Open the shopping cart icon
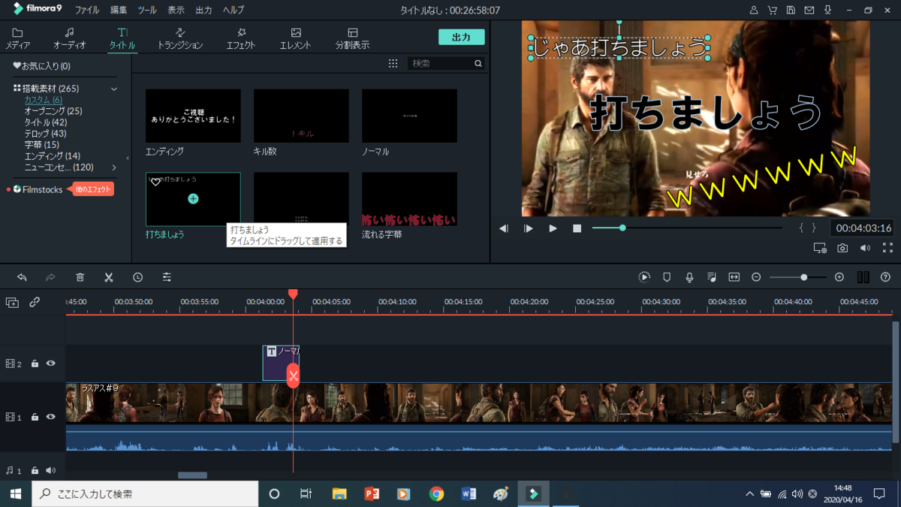901x507 pixels. click(773, 11)
